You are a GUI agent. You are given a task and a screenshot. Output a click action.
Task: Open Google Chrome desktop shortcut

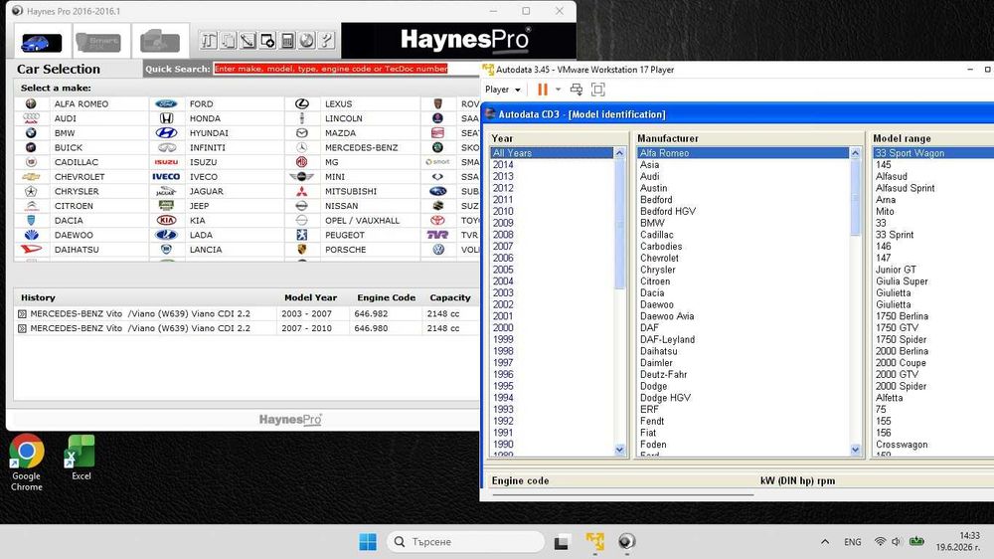tap(26, 463)
